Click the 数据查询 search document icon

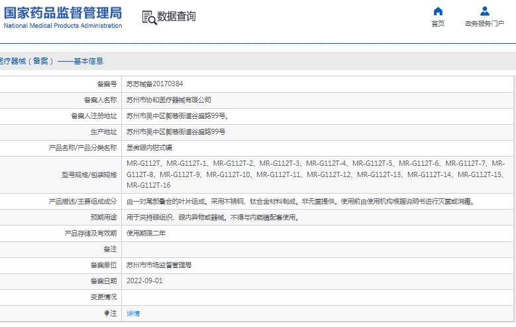click(x=149, y=17)
